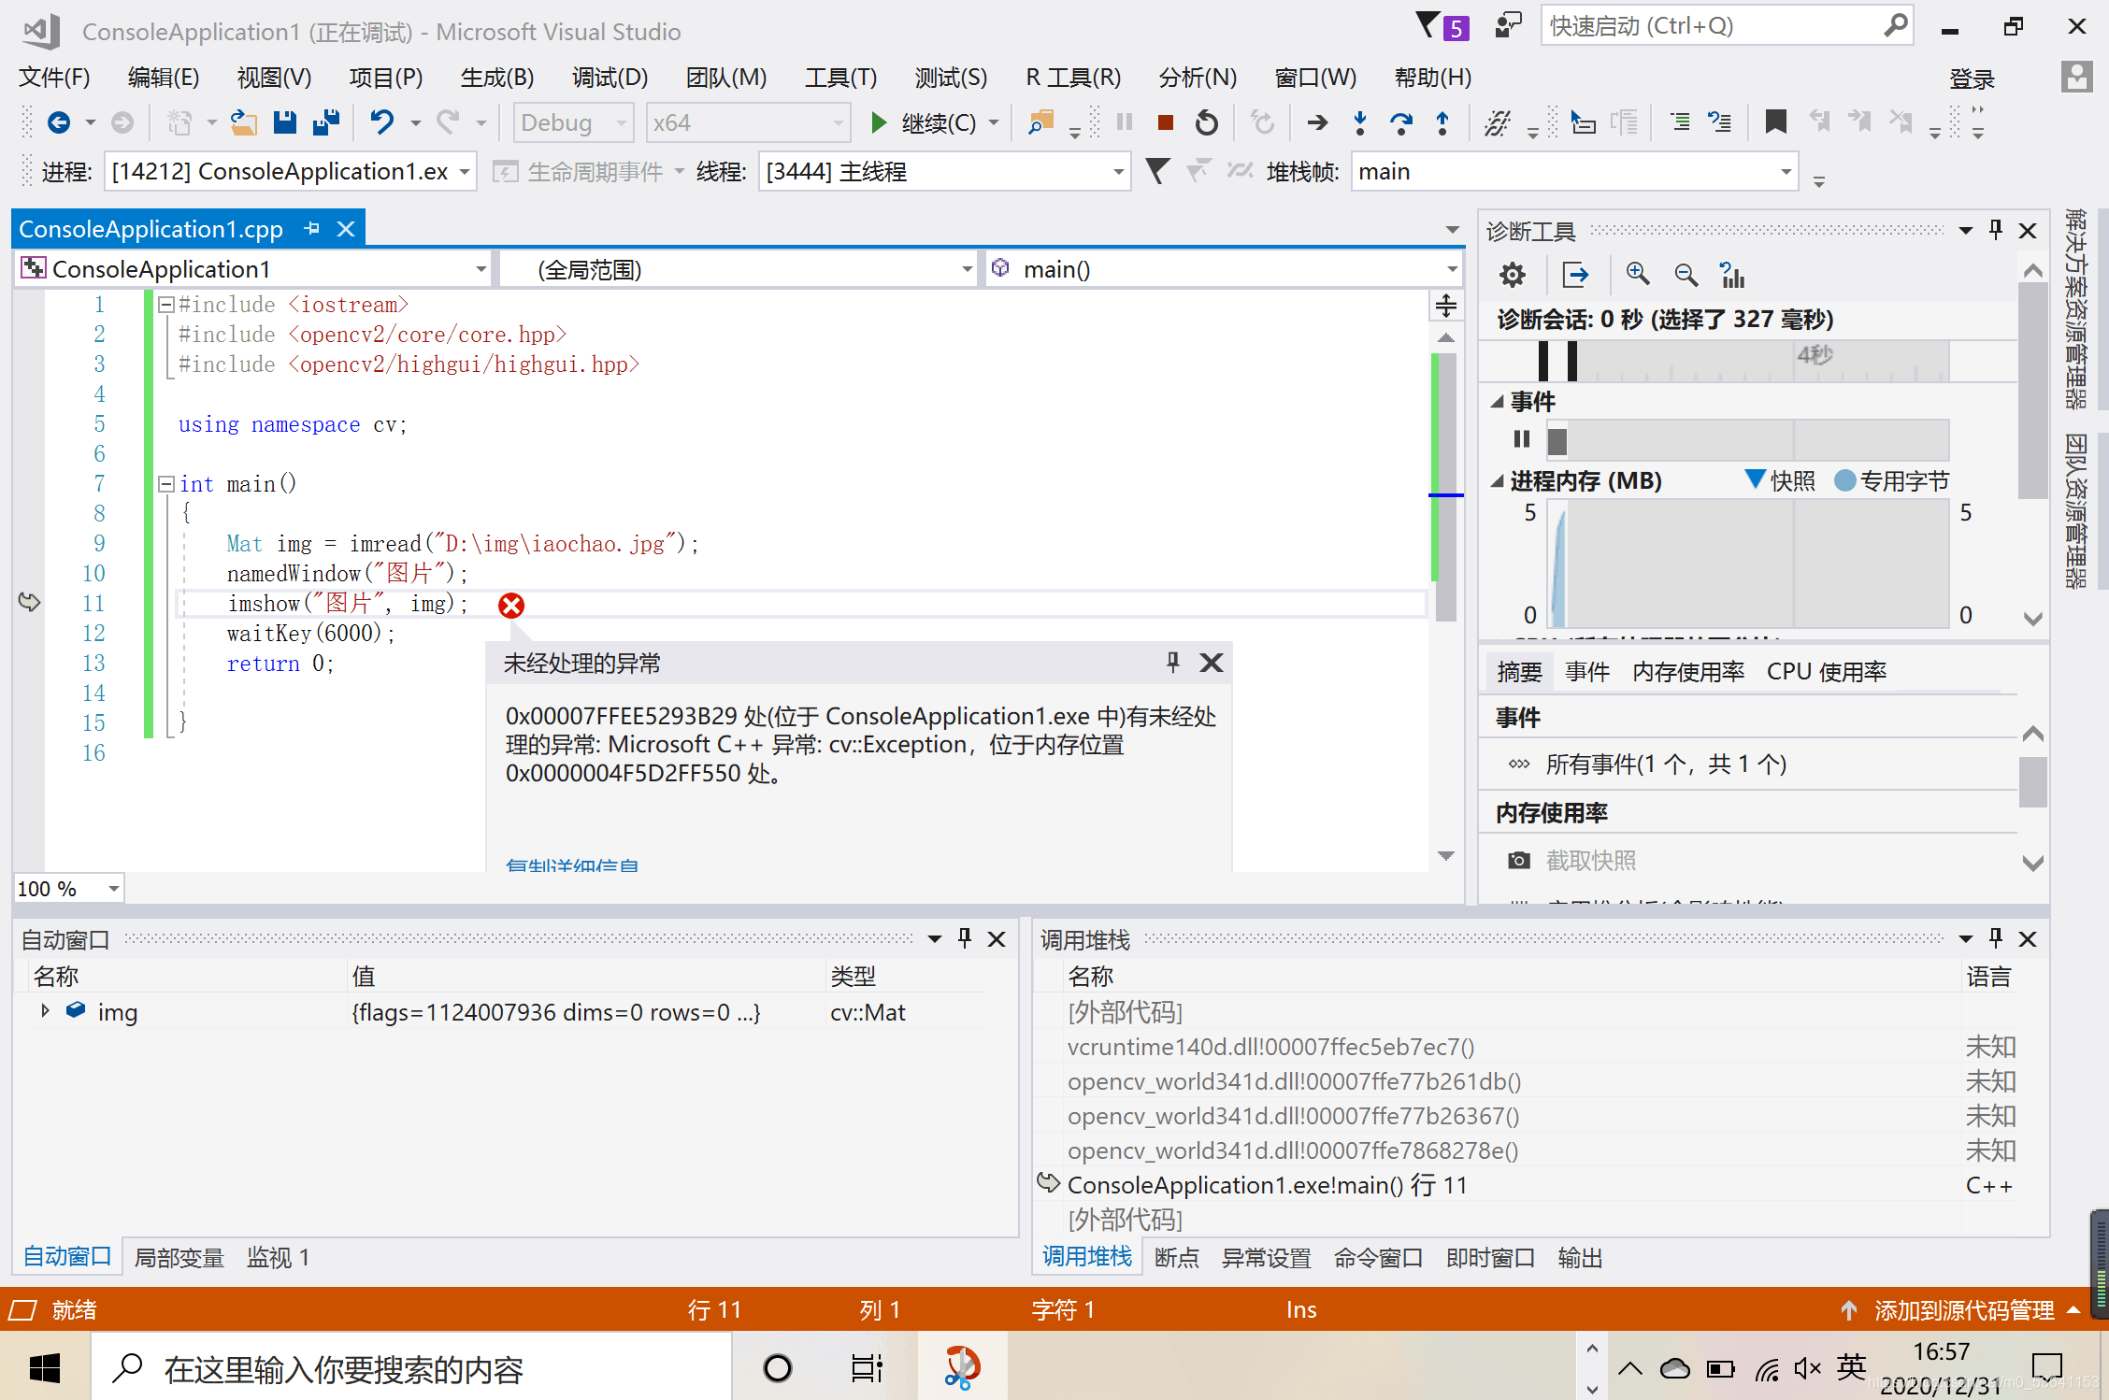Click the diagnostic output export icon
The height and width of the screenshot is (1400, 2109).
point(1575,275)
